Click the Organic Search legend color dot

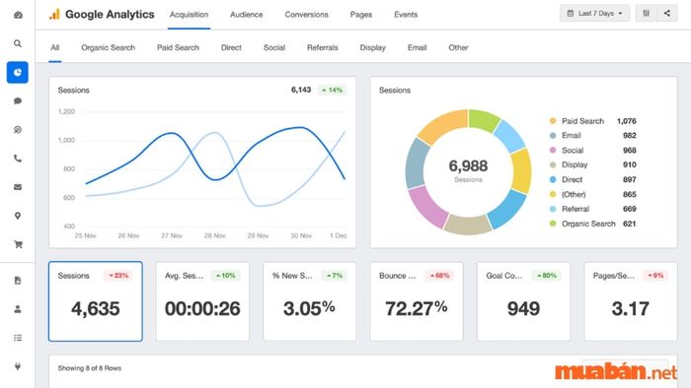pyautogui.click(x=553, y=224)
